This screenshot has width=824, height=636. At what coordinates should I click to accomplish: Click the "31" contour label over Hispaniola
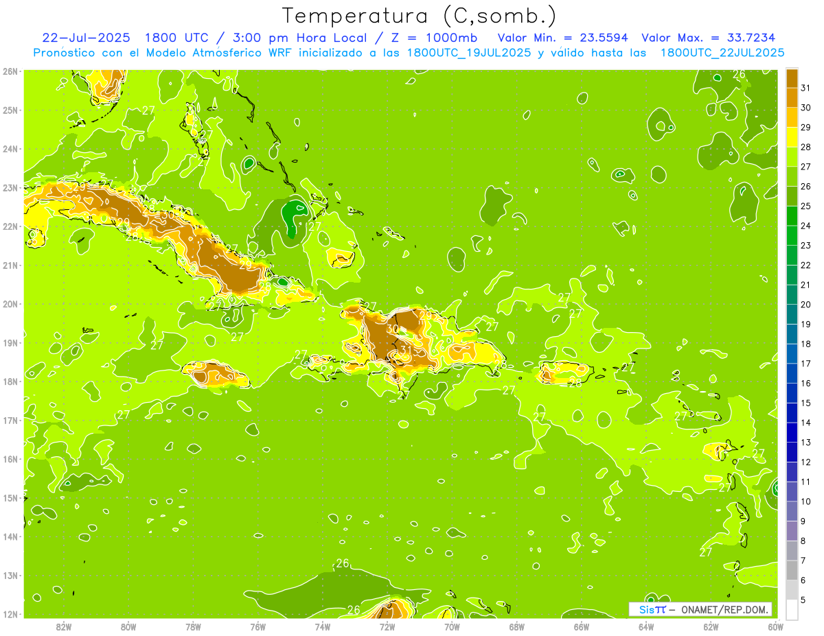[405, 350]
